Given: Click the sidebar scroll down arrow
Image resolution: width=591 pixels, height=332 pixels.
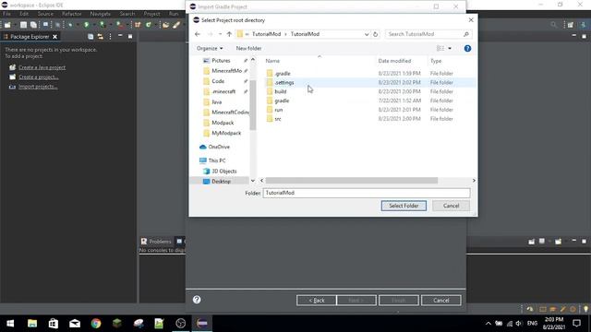Looking at the screenshot, I should (x=253, y=181).
